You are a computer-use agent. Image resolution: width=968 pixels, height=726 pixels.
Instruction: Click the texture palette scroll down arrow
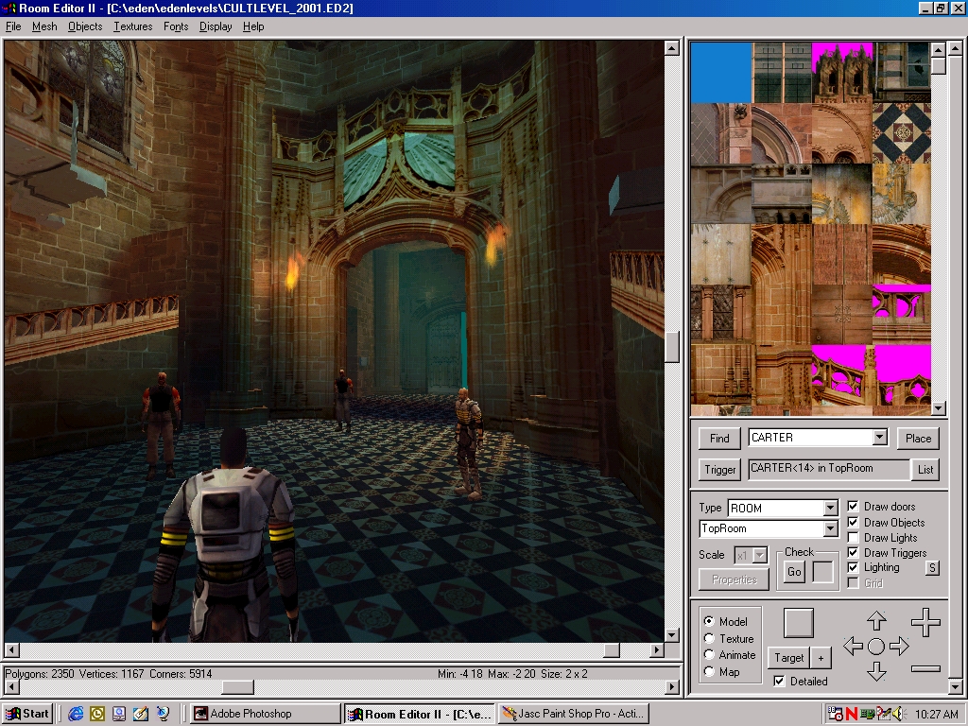tap(939, 408)
